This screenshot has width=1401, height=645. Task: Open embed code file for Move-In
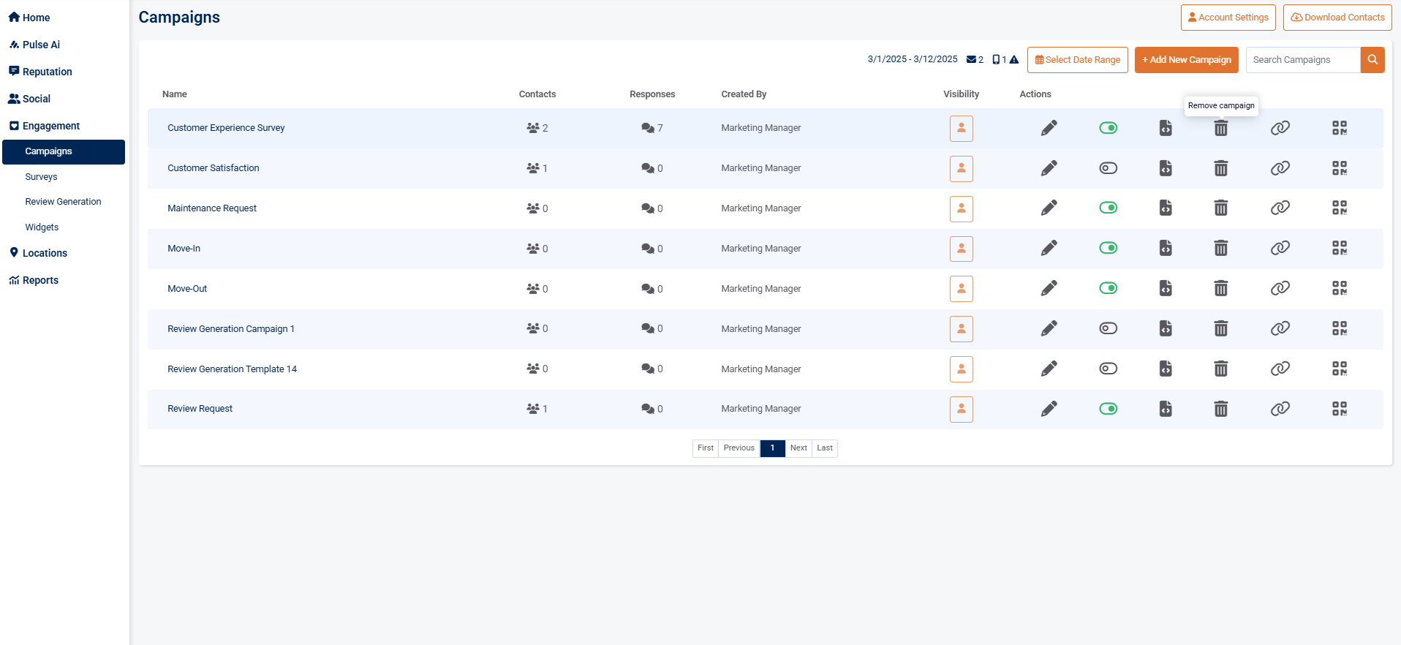[x=1166, y=249]
